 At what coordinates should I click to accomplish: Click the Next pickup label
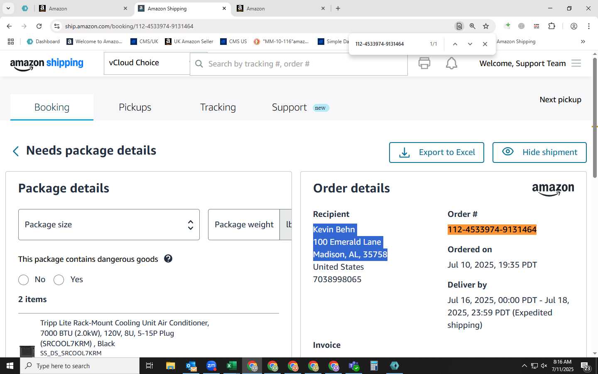[560, 100]
